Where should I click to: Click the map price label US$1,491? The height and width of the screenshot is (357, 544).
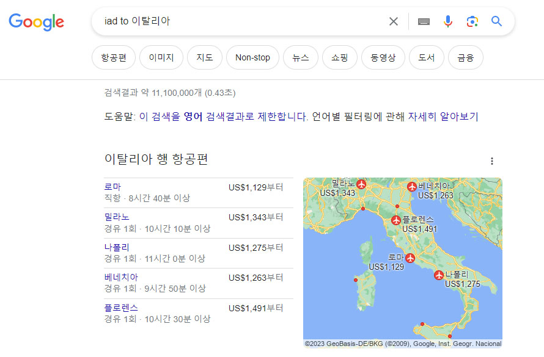coord(419,229)
